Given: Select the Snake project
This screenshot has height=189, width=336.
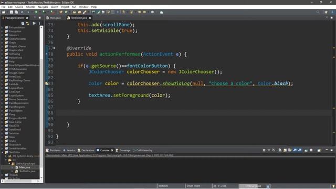Looking at the screenshot, I should point(13,141).
